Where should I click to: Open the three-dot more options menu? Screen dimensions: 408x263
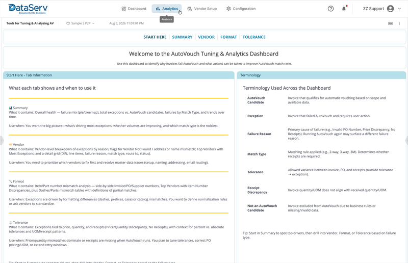click(x=399, y=23)
